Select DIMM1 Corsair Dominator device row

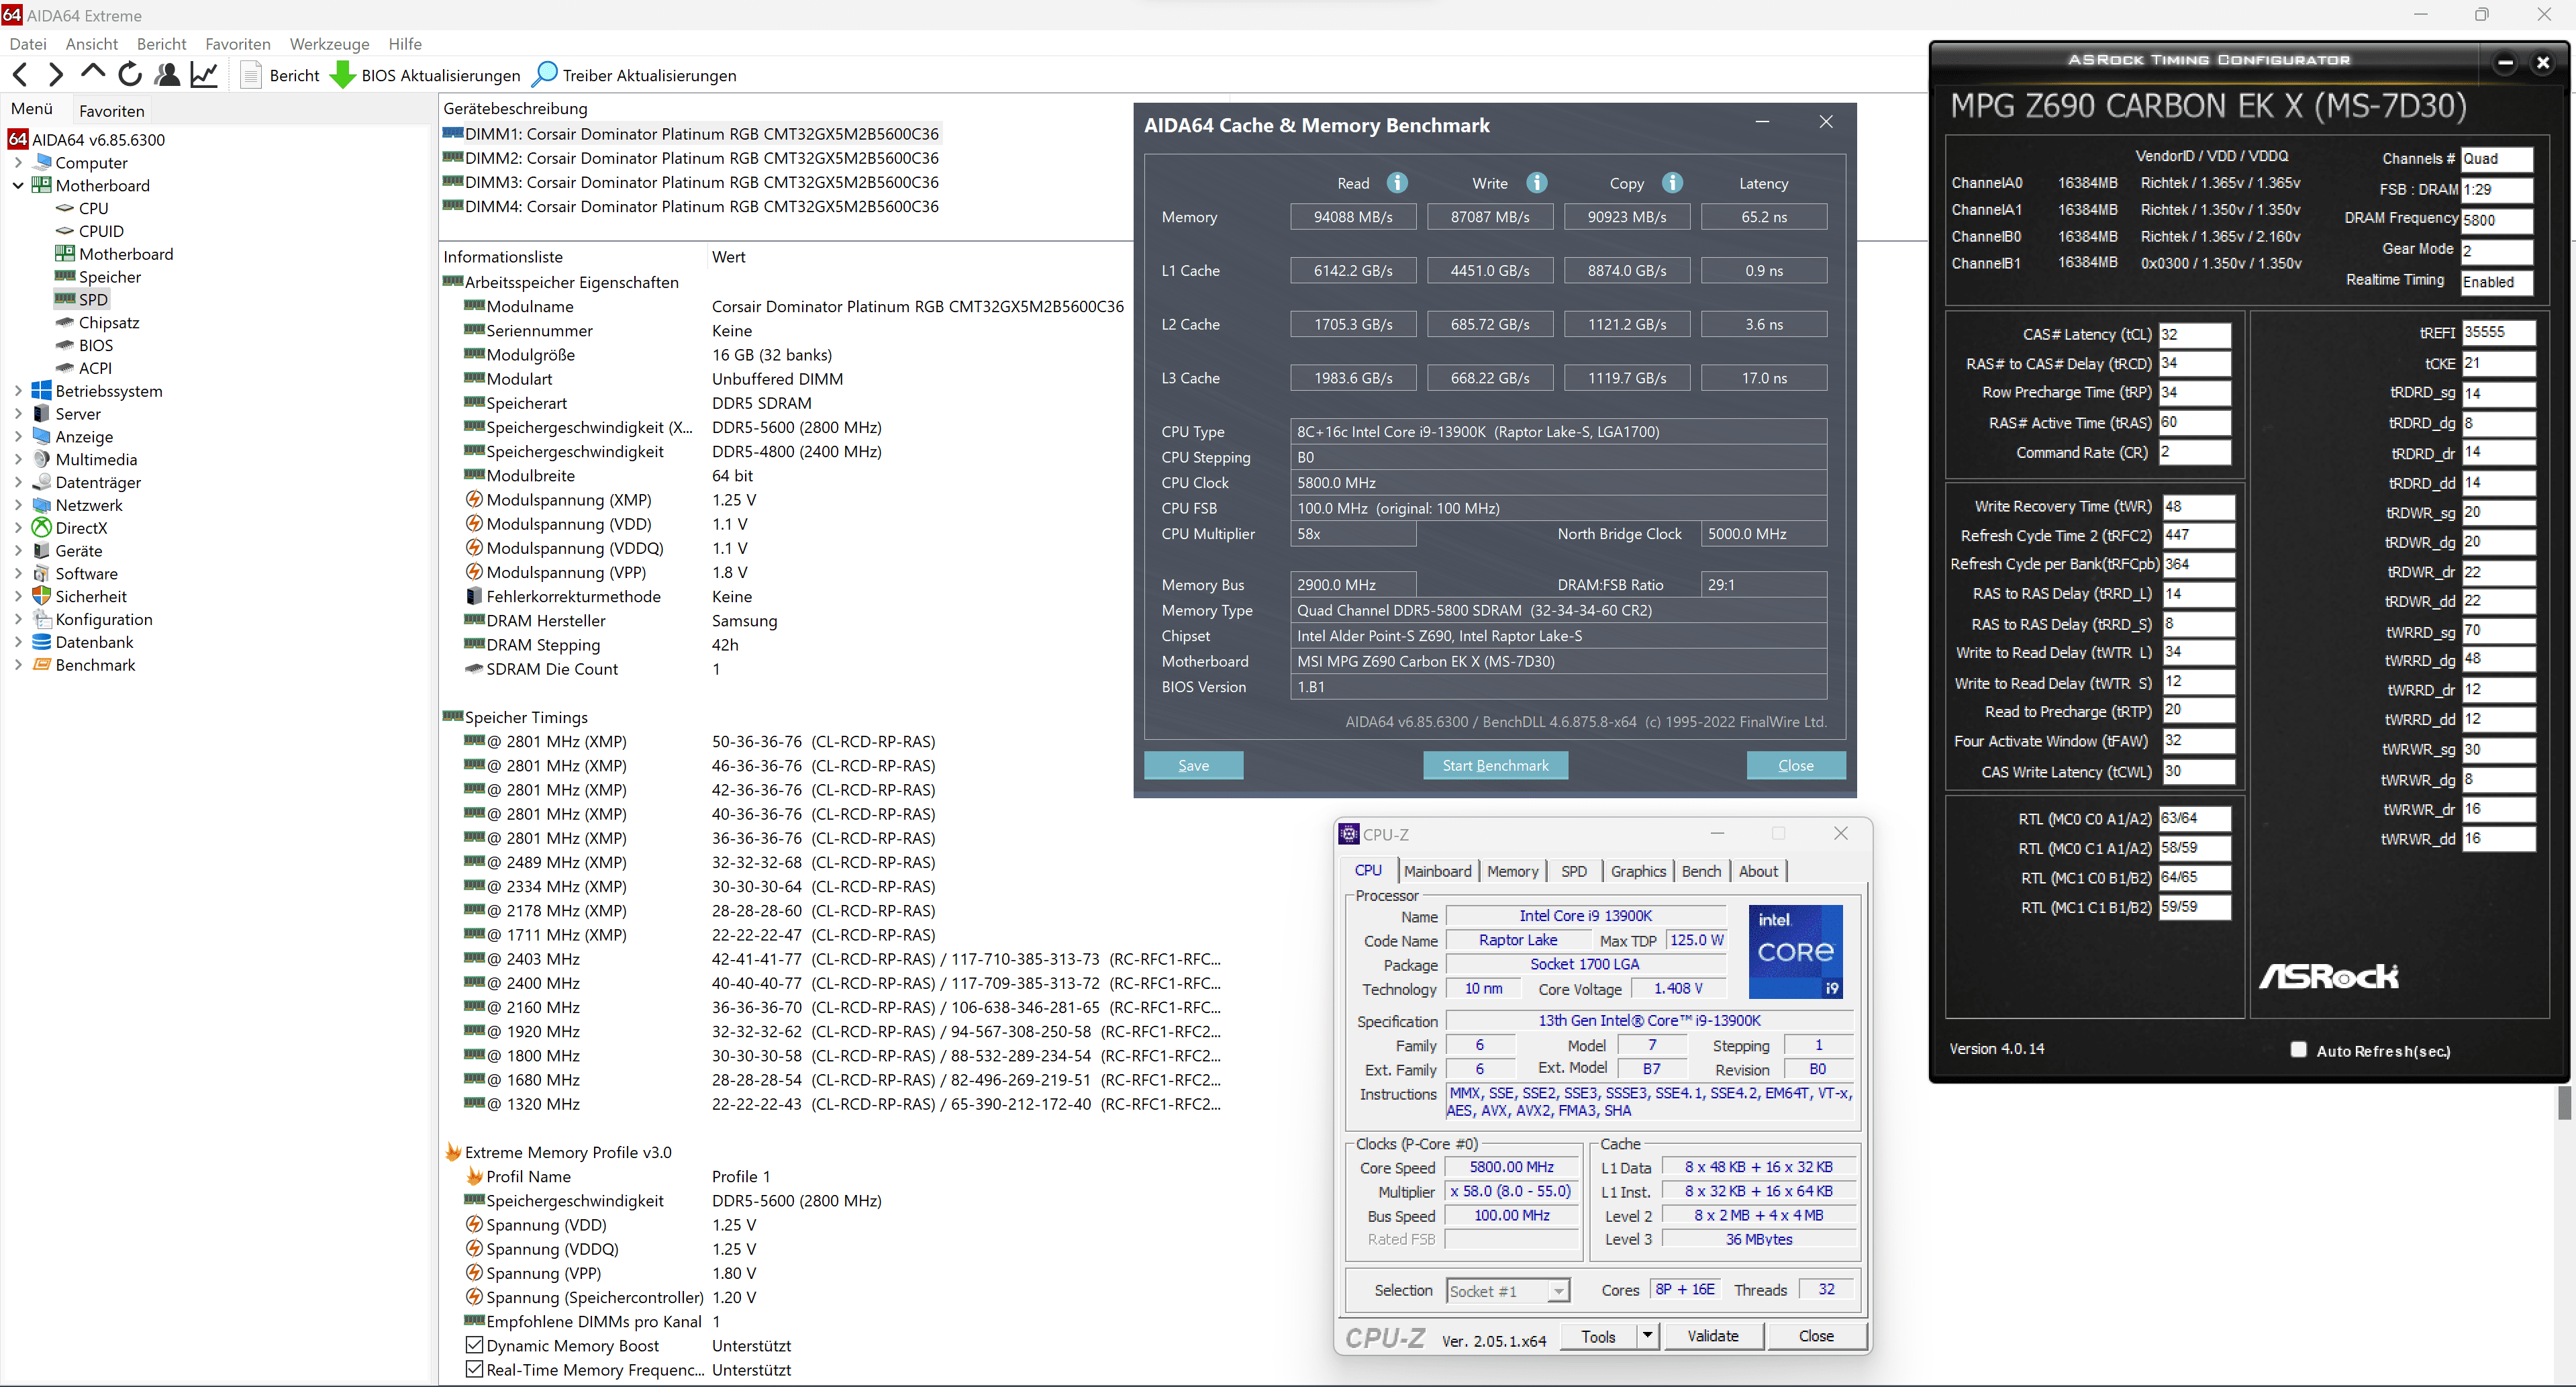[x=691, y=134]
